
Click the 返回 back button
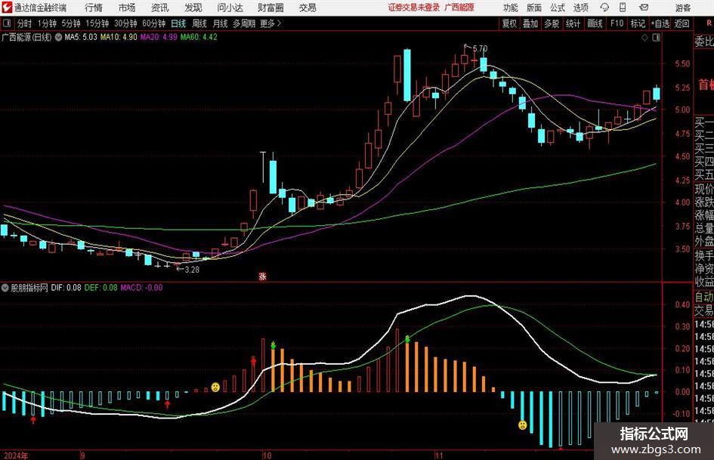[682, 23]
